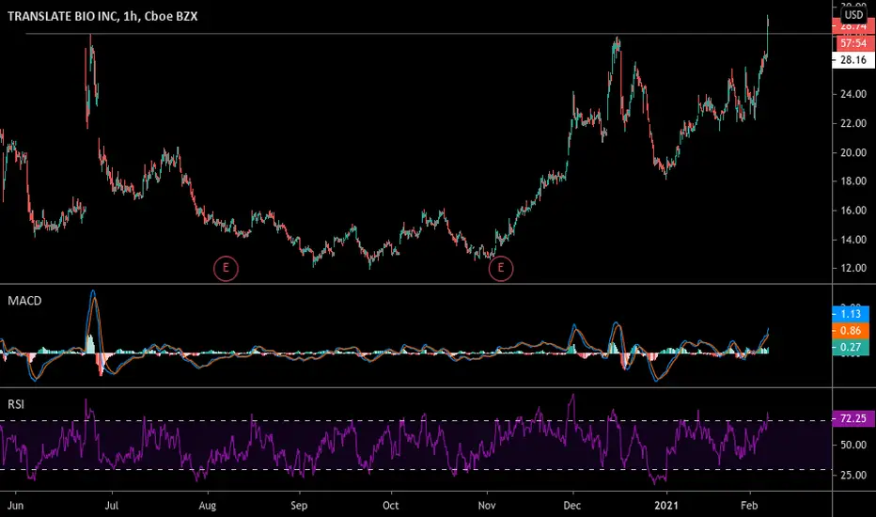This screenshot has height=517, width=876.
Task: Click the signal value 0.86 label
Action: 851,330
